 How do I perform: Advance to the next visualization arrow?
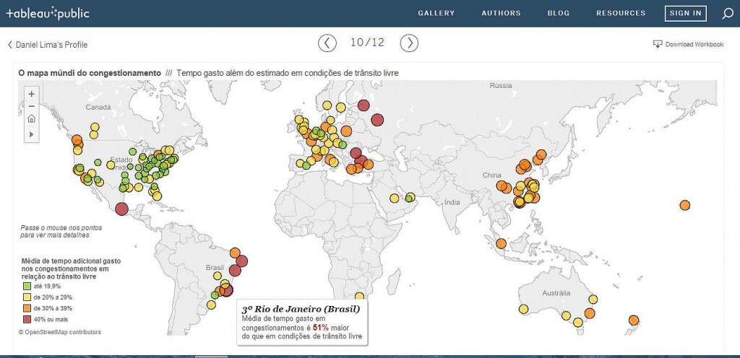point(409,43)
